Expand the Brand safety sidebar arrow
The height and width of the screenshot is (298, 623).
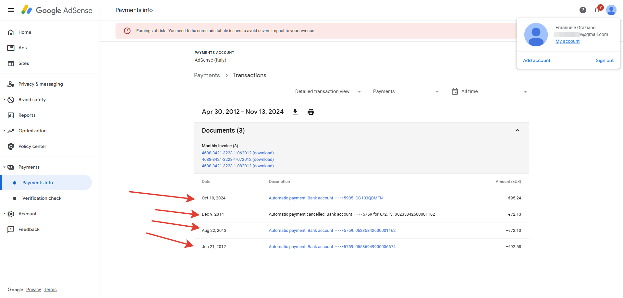pyautogui.click(x=4, y=100)
